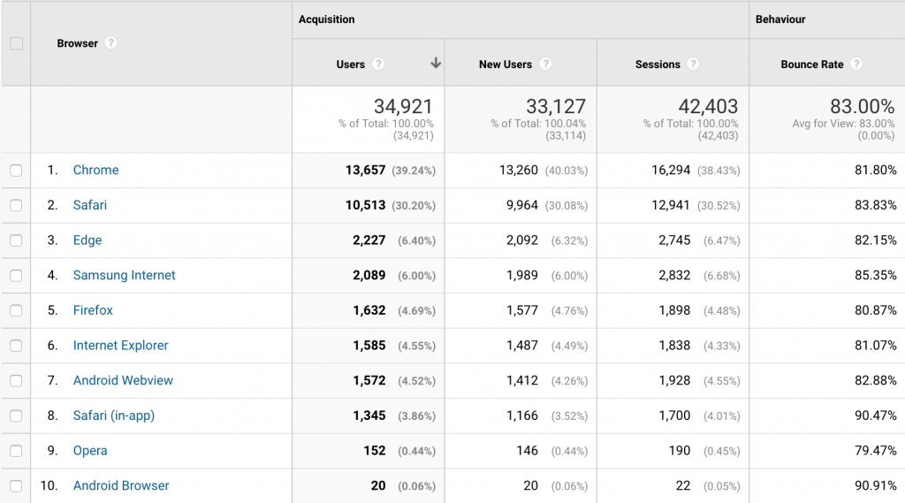The width and height of the screenshot is (905, 503).
Task: Select Safari (in-app) sessions value 1,700
Action: pos(674,415)
